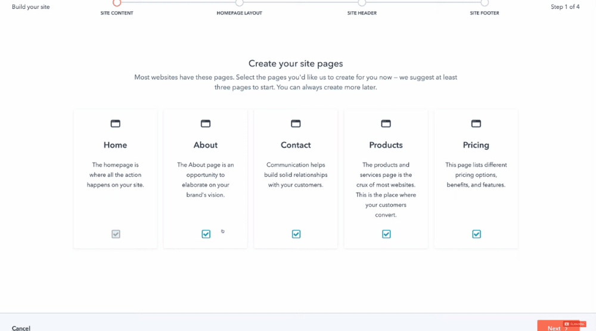This screenshot has height=331, width=596.
Task: Click the Homepage Layout step circle
Action: coord(239,2)
